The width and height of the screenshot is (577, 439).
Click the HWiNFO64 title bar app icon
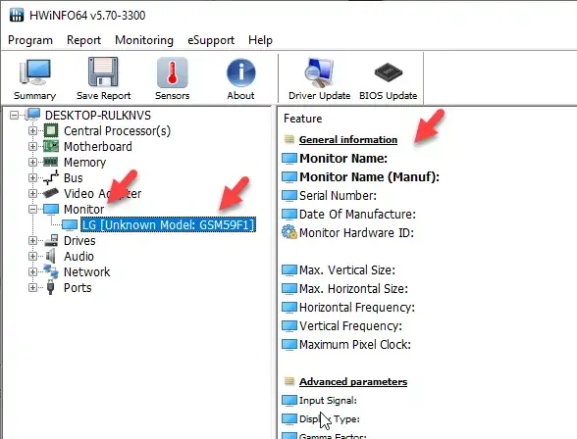(17, 15)
